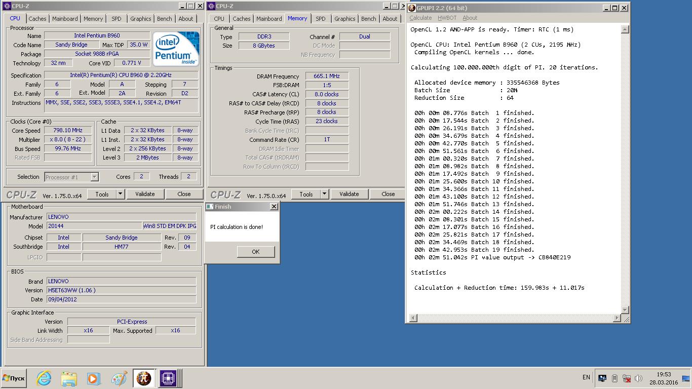
Task: Switch to CPU tab in memory CPU-Z window
Action: [219, 19]
